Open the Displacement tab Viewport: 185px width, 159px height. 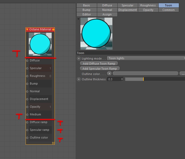tap(128, 10)
